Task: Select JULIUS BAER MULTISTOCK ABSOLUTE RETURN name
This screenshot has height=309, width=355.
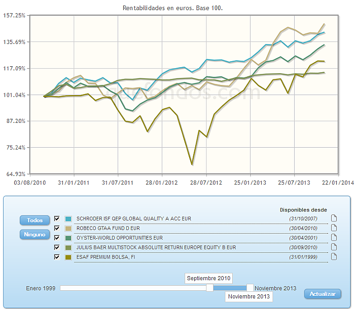Action: pos(156,247)
